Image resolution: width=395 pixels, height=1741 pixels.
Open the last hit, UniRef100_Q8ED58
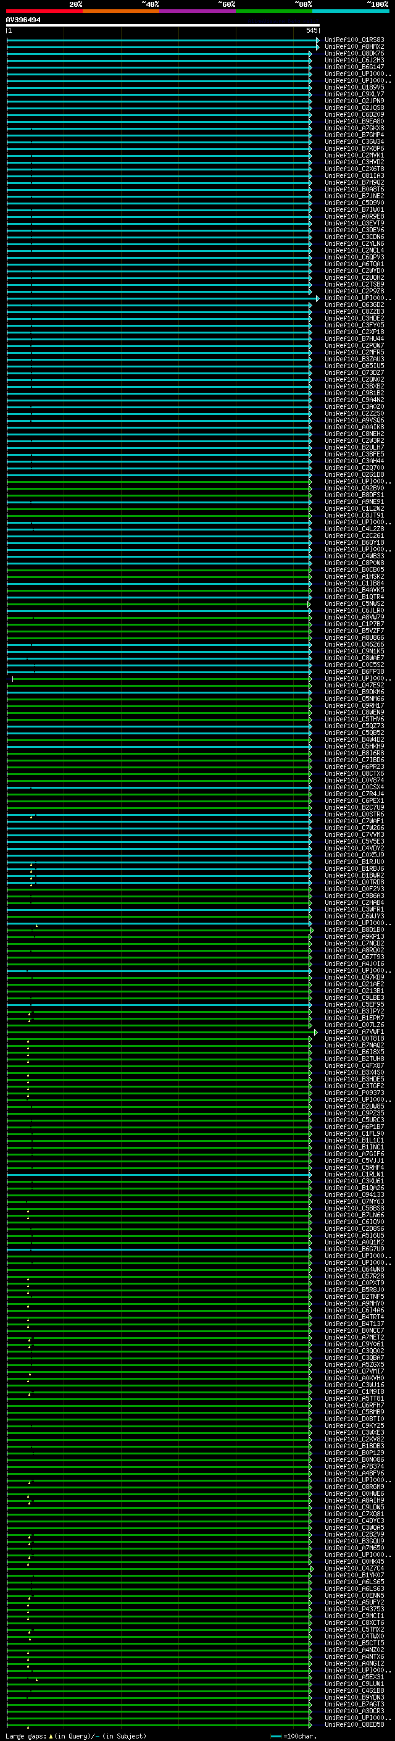pyautogui.click(x=354, y=1725)
